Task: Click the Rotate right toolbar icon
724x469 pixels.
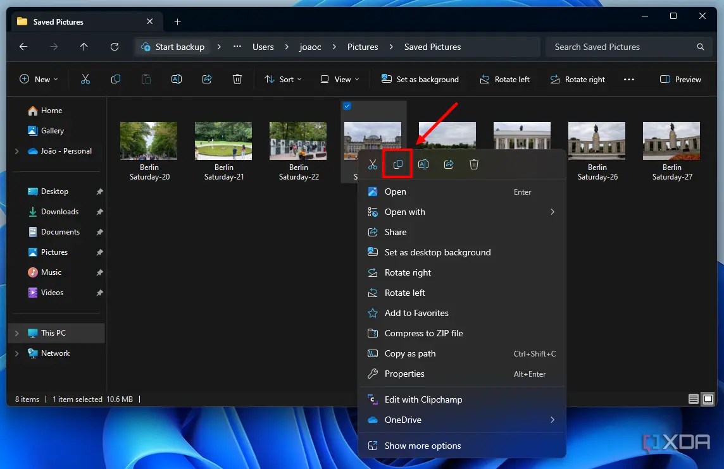Action: [x=577, y=79]
